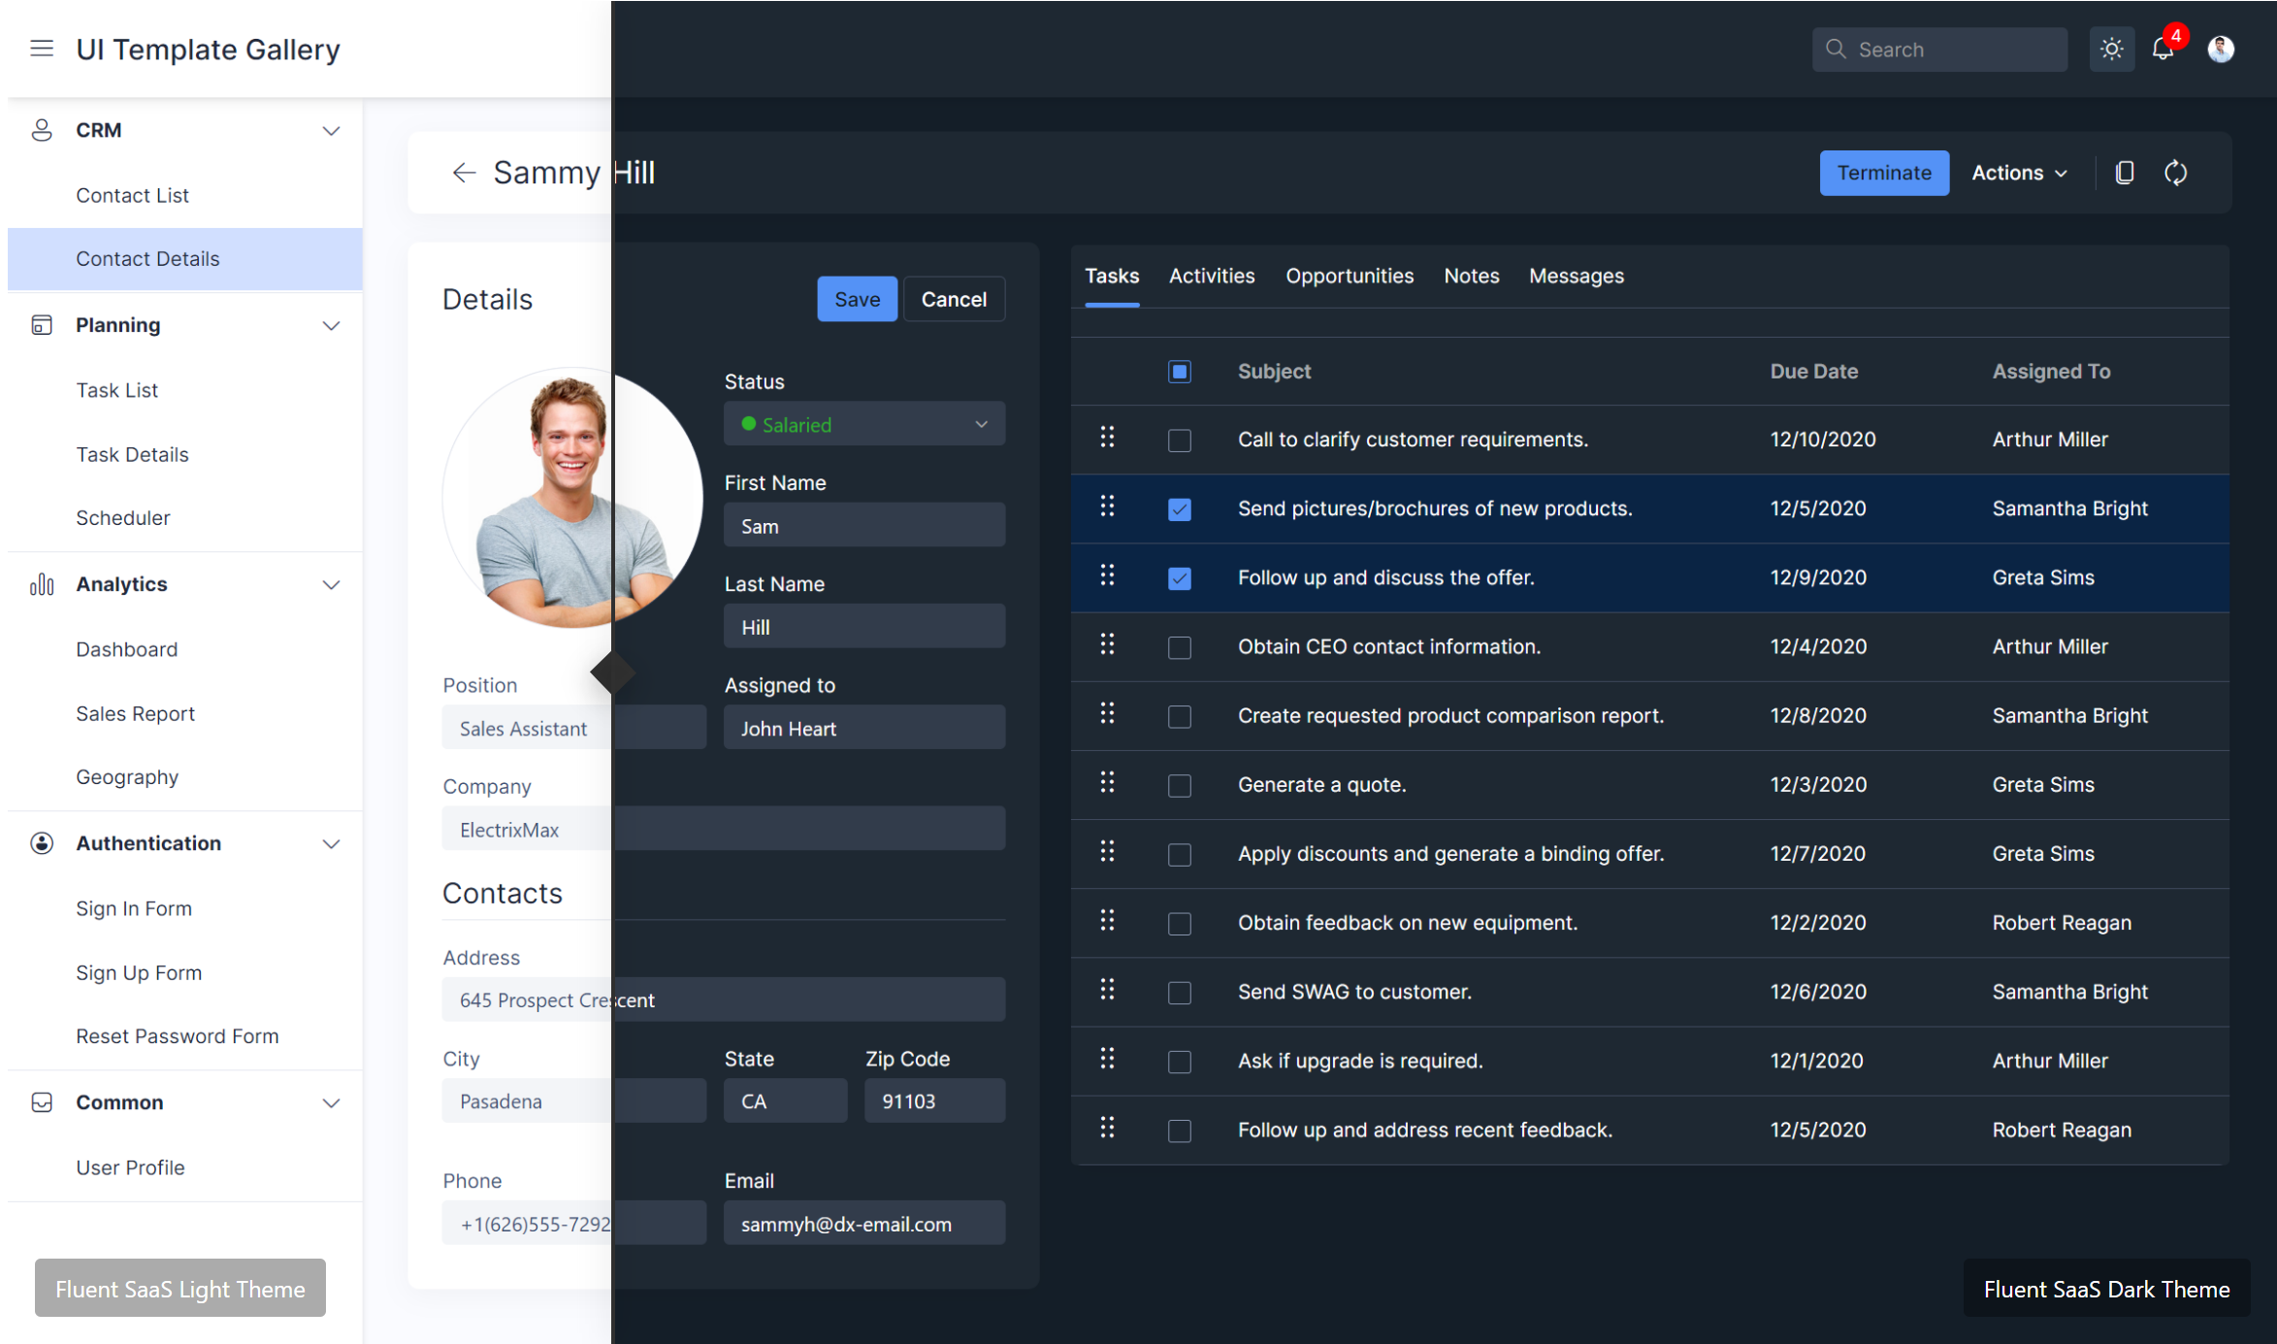
Task: Open the Salaried status dropdown
Action: point(863,424)
